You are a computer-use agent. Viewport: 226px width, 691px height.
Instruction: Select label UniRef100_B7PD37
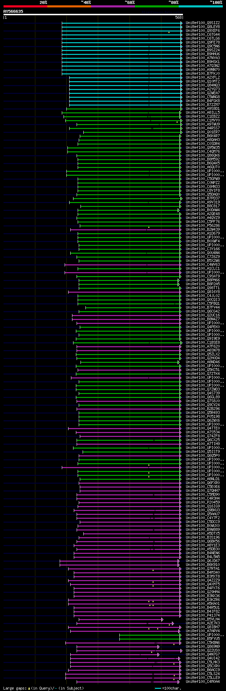click(203, 198)
